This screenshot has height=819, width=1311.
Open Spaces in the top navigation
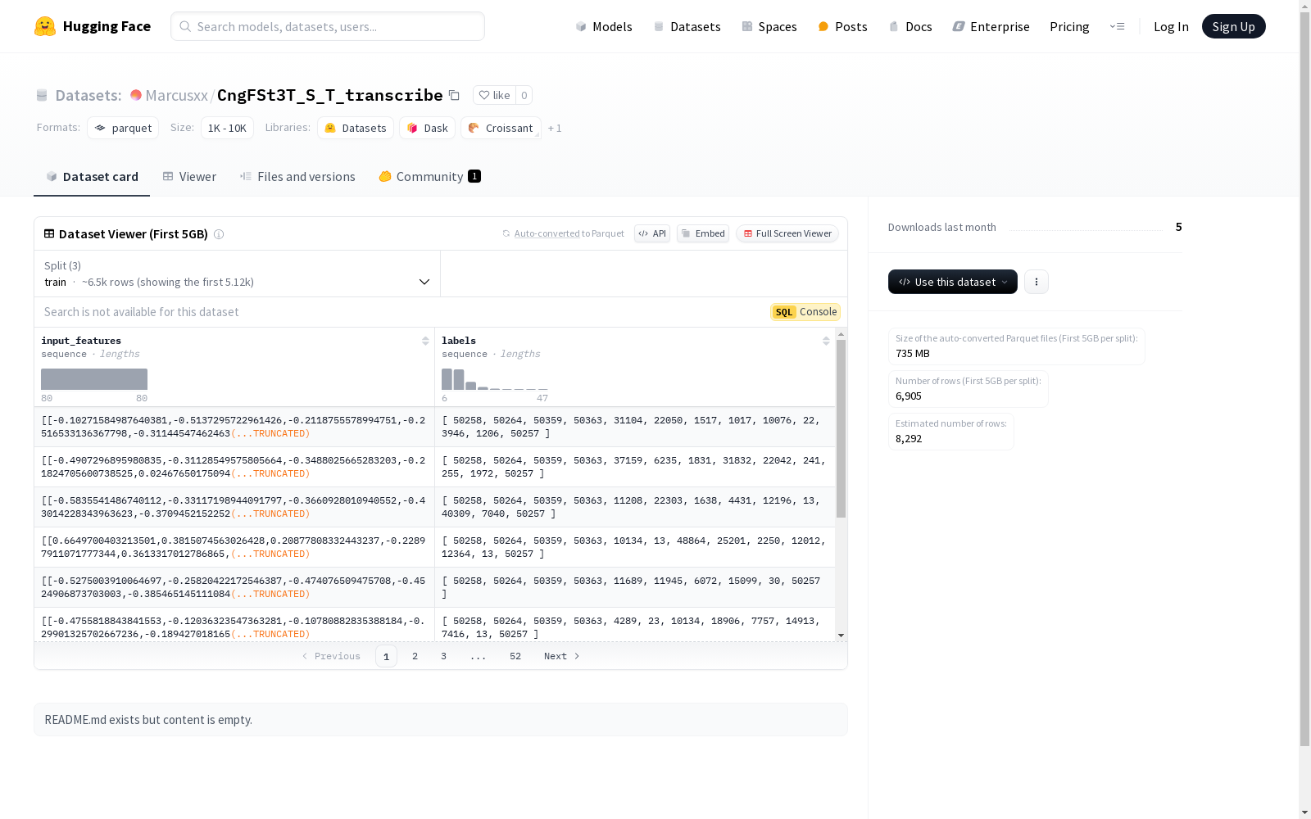769,26
